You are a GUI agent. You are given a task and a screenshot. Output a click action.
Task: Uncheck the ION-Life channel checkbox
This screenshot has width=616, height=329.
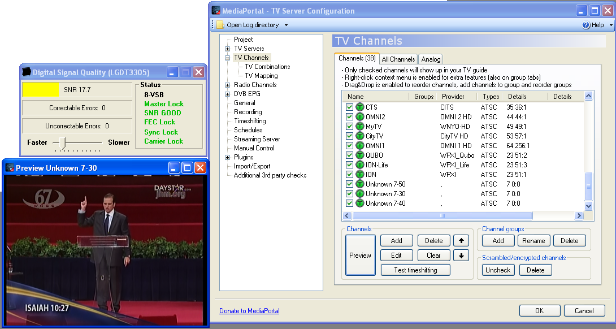coord(349,164)
